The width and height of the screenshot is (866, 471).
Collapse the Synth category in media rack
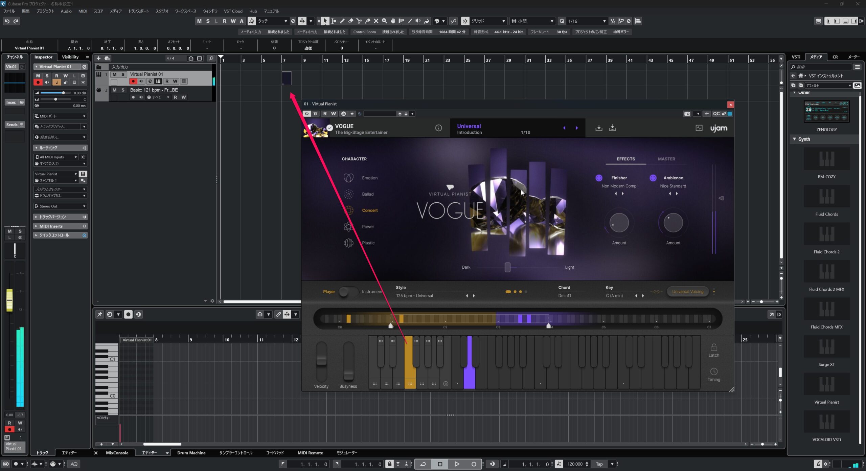tap(794, 139)
